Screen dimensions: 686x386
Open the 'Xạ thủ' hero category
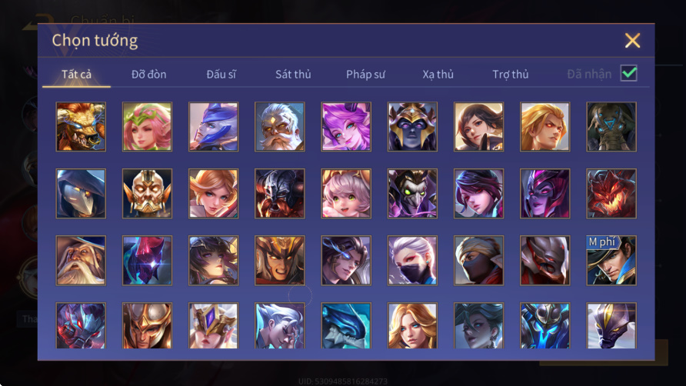[438, 75]
